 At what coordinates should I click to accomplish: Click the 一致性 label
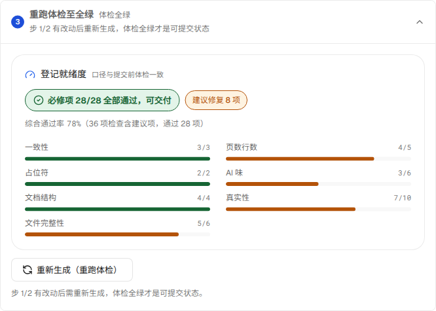[x=37, y=147]
